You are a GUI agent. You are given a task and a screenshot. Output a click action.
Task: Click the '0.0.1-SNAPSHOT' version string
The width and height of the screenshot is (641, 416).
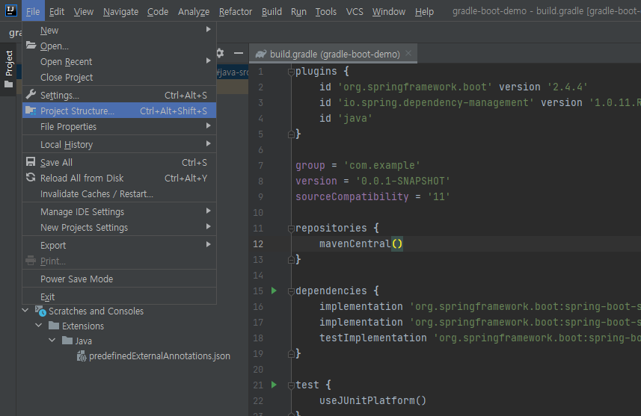click(x=402, y=181)
